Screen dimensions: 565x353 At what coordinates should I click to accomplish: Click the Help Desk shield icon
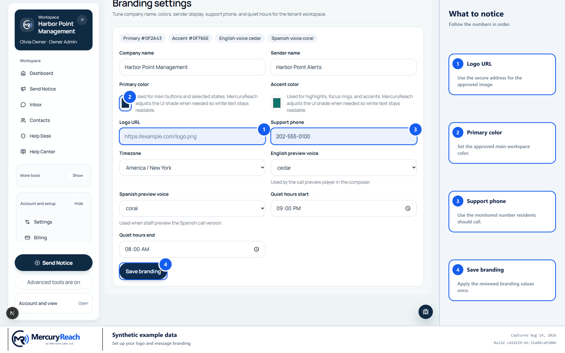(x=23, y=136)
